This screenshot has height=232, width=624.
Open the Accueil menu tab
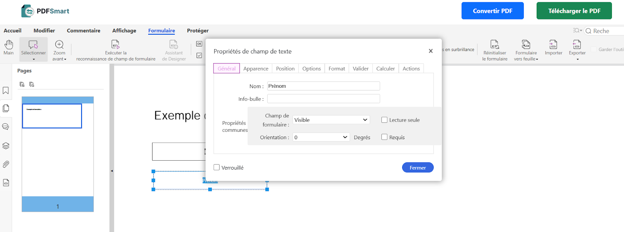pos(12,30)
